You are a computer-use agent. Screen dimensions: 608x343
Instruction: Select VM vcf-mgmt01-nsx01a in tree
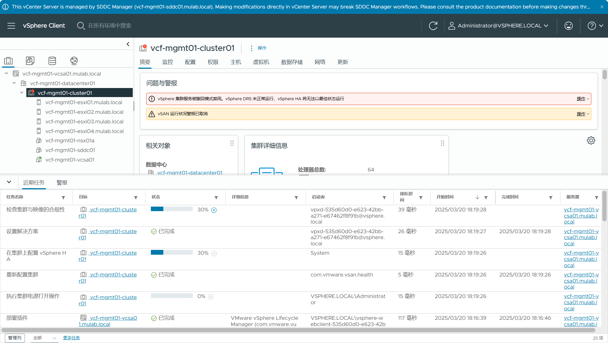pyautogui.click(x=70, y=140)
